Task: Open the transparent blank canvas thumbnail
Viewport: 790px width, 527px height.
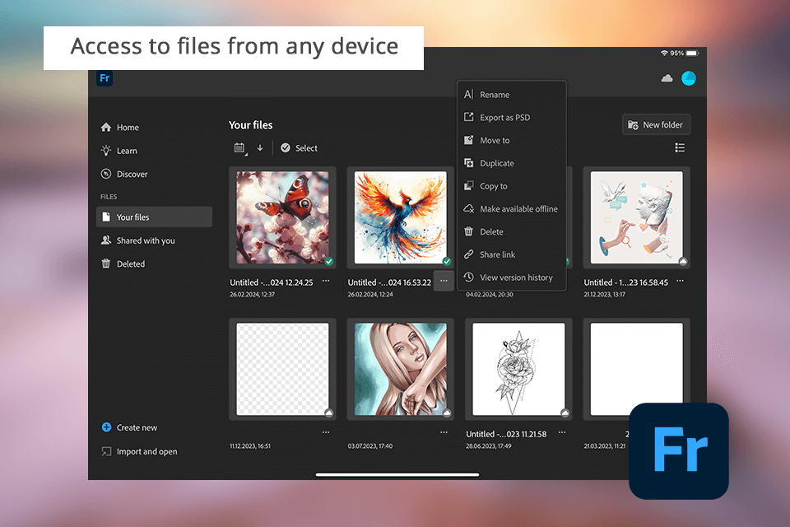Action: coord(282,369)
